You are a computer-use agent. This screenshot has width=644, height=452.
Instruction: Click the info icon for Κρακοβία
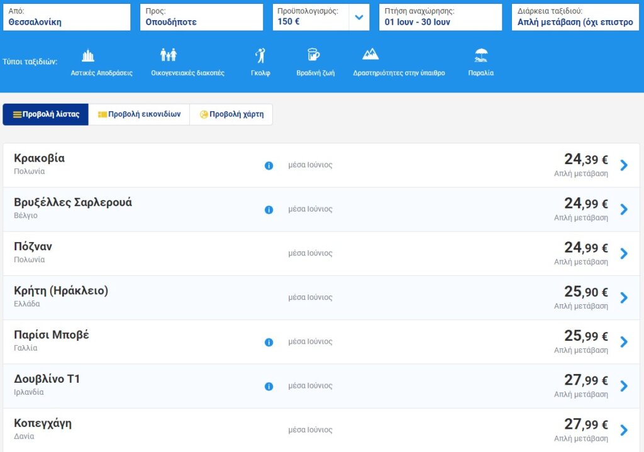[269, 165]
